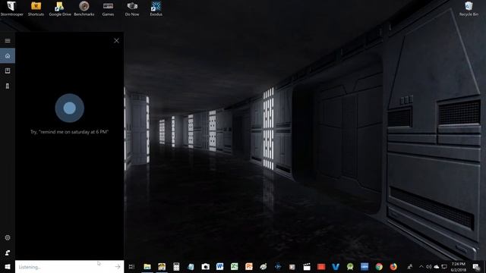
Task: Open the Recycle Bin
Action: coord(469,8)
